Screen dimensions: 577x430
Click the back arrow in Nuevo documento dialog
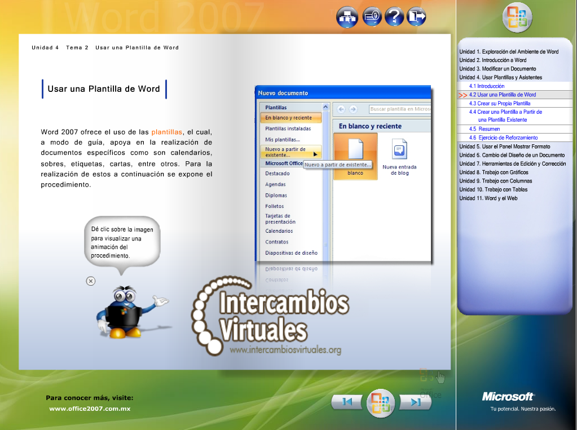click(341, 109)
